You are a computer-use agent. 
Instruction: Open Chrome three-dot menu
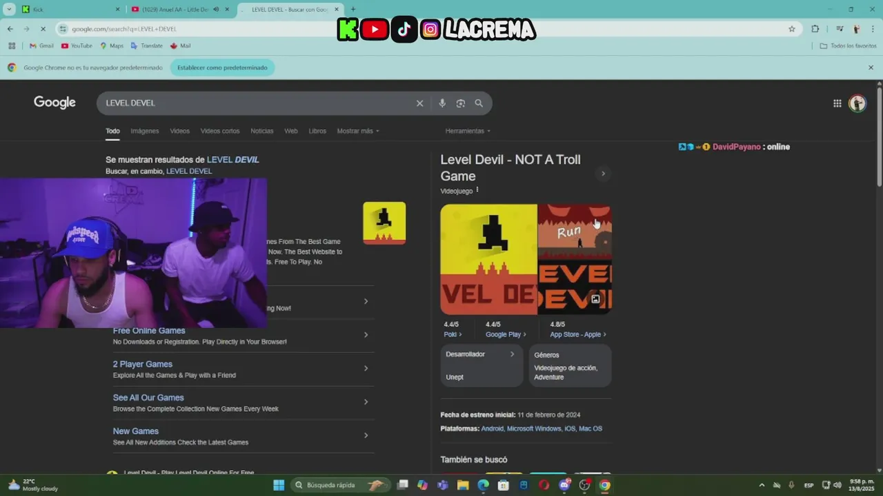coord(873,29)
